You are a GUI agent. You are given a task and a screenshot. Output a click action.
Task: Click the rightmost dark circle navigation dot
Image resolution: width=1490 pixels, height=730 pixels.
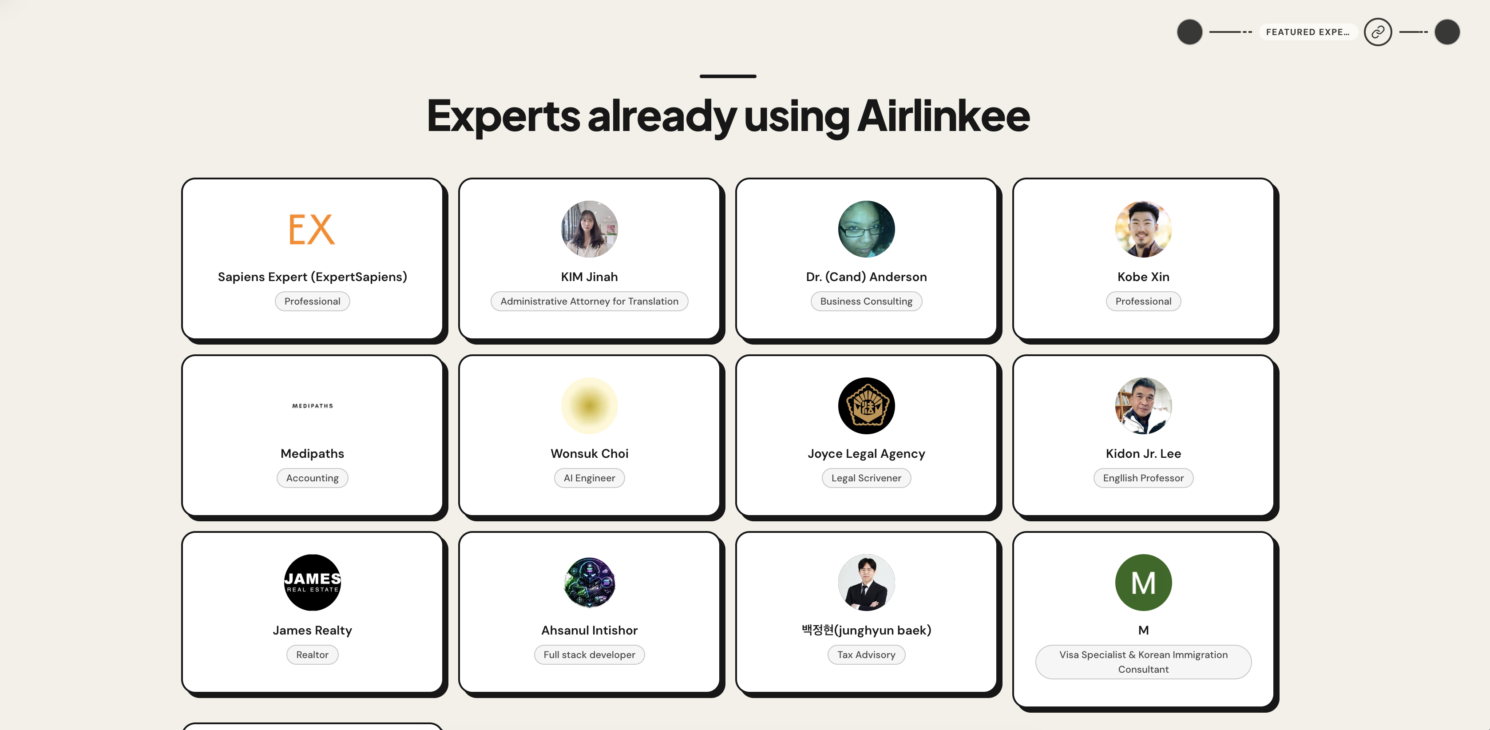click(x=1446, y=32)
